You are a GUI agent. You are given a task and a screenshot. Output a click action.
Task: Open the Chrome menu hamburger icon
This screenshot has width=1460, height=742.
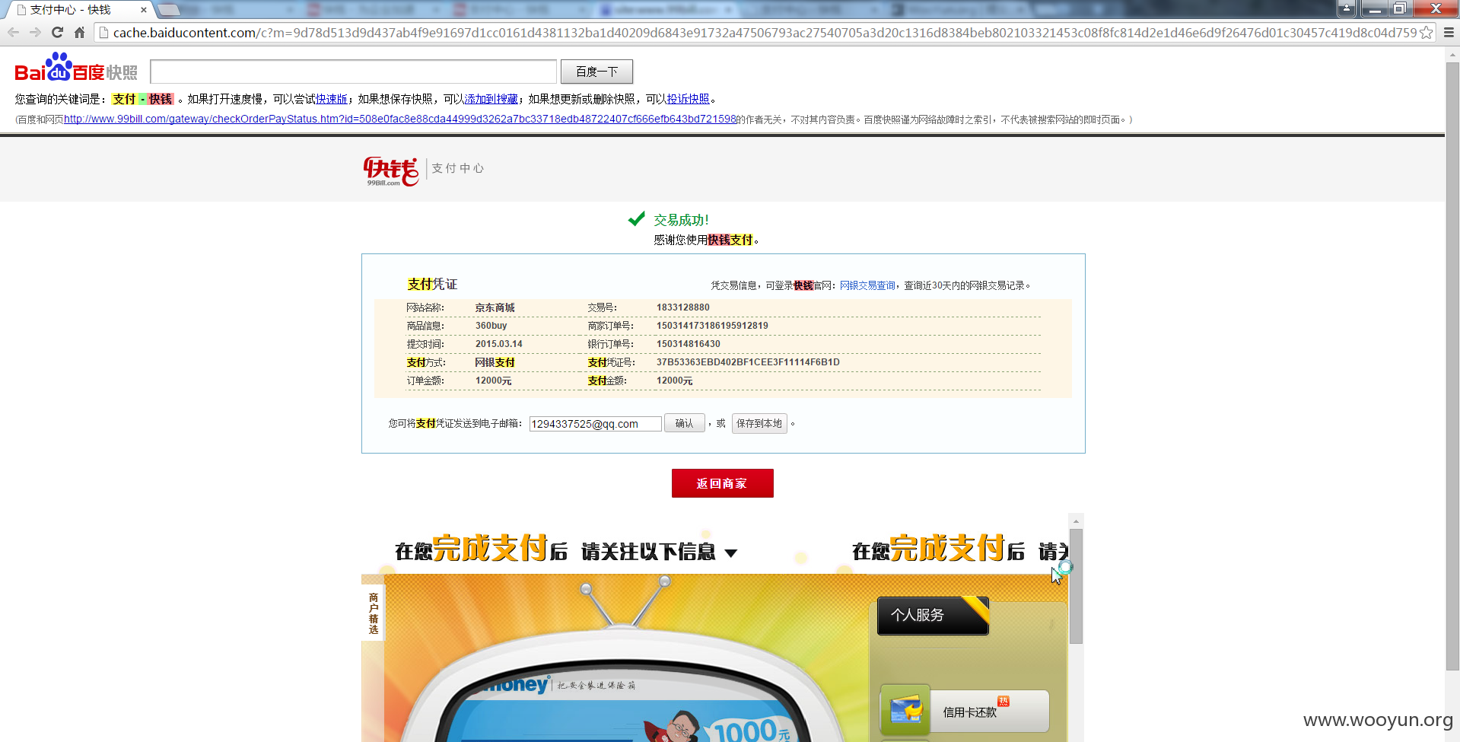[x=1449, y=33]
